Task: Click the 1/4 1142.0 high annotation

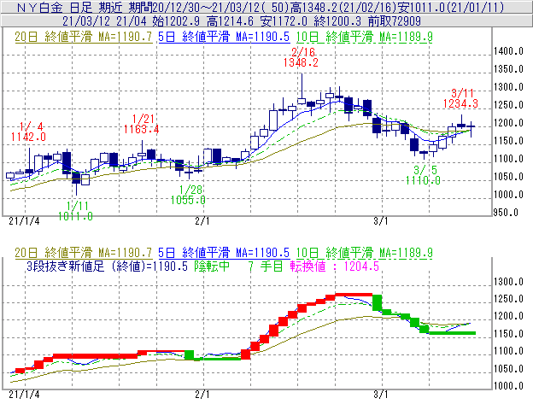Action: pos(28,132)
